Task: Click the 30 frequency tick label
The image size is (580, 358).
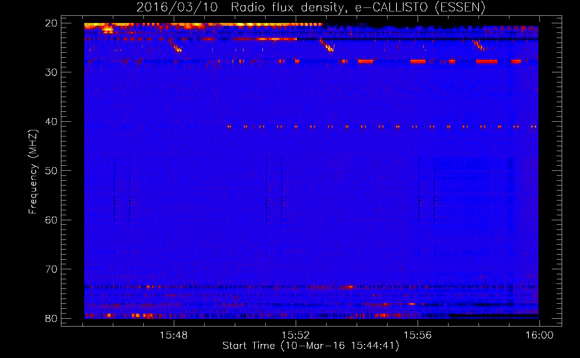Action: coord(51,72)
